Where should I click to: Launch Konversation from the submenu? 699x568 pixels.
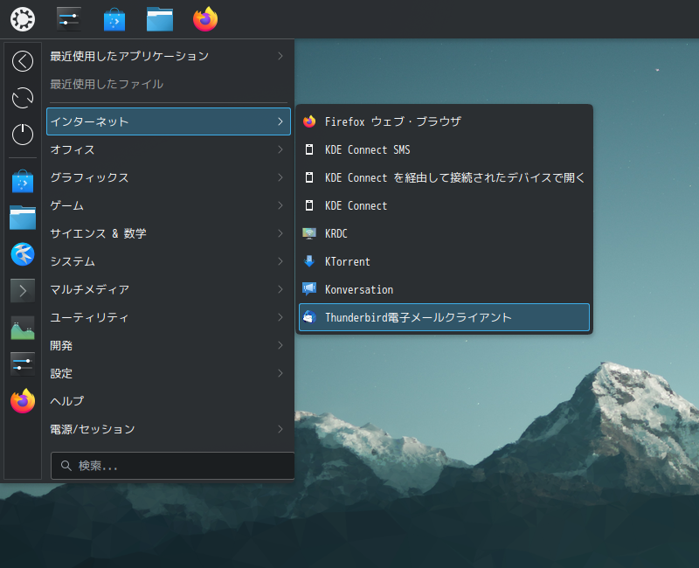coord(444,289)
